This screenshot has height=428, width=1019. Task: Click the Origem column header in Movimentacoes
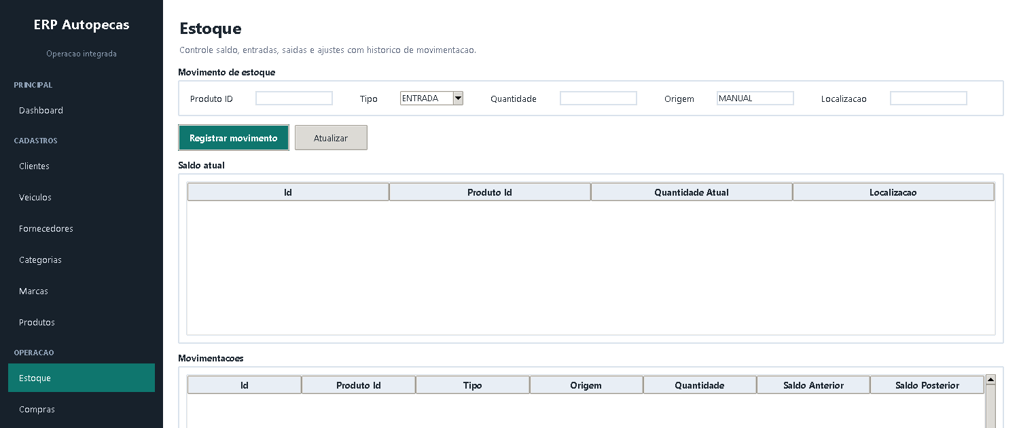pyautogui.click(x=586, y=385)
